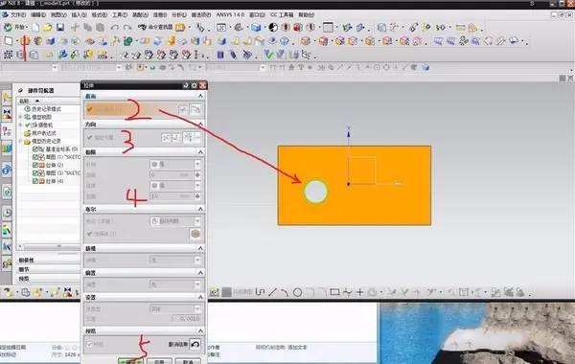Click the circle sketch in the model

[315, 192]
